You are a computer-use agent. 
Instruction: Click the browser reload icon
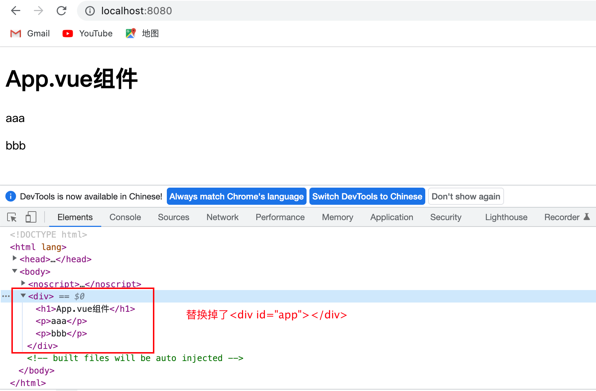(x=61, y=10)
